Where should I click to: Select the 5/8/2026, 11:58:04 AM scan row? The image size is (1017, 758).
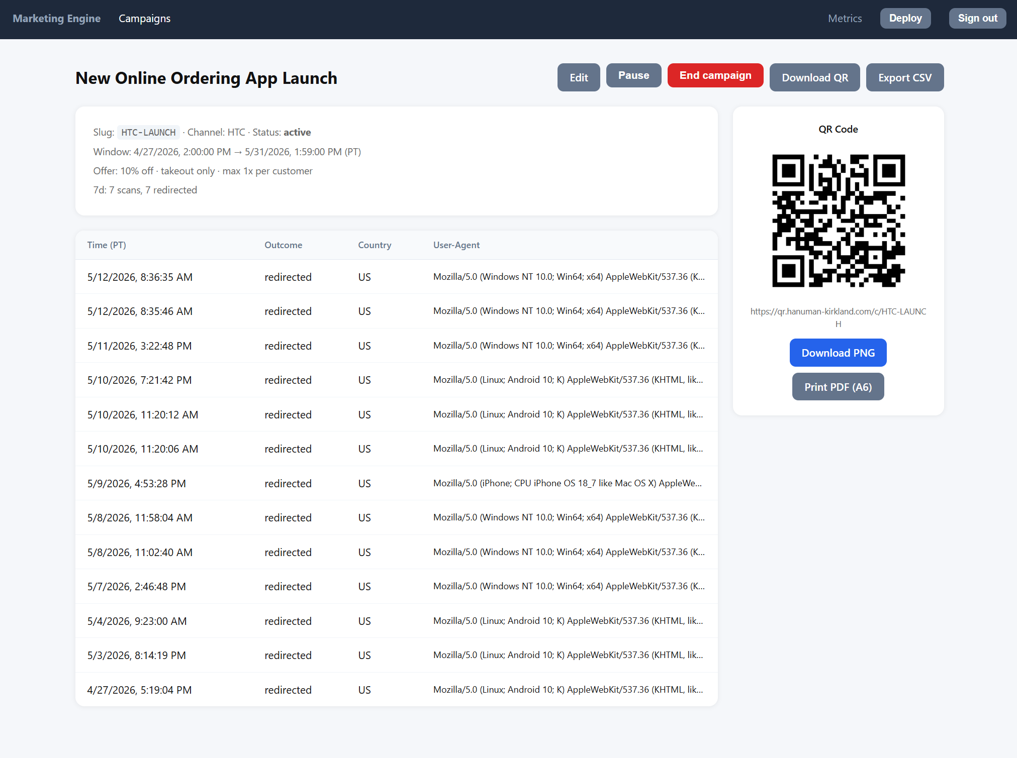(396, 517)
